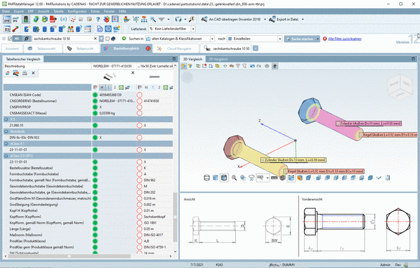Screen dimensions: 420x268
Task: Click the BMP image export icon
Action: coord(7,20)
